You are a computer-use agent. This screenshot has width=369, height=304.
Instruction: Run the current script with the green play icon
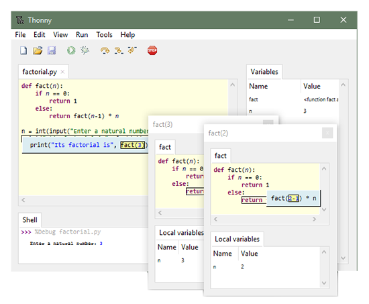(x=71, y=50)
